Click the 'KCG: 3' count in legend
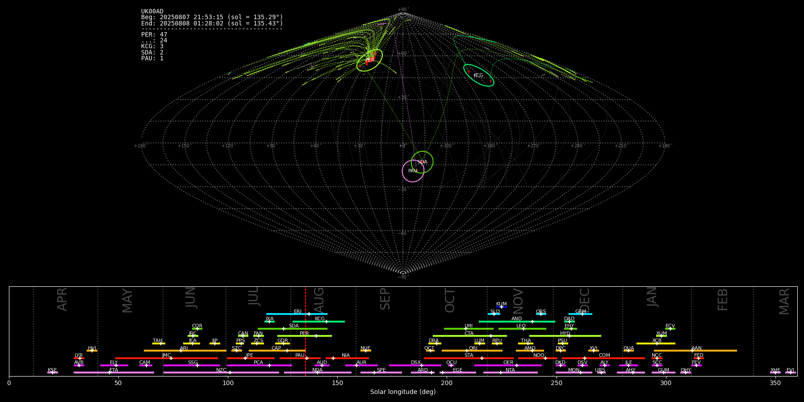The width and height of the screenshot is (804, 402). tap(152, 46)
